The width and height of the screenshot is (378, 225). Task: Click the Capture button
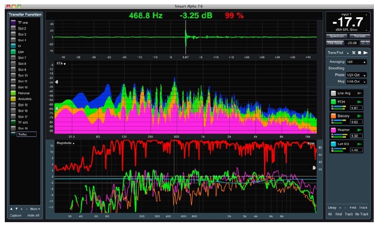tap(15, 216)
